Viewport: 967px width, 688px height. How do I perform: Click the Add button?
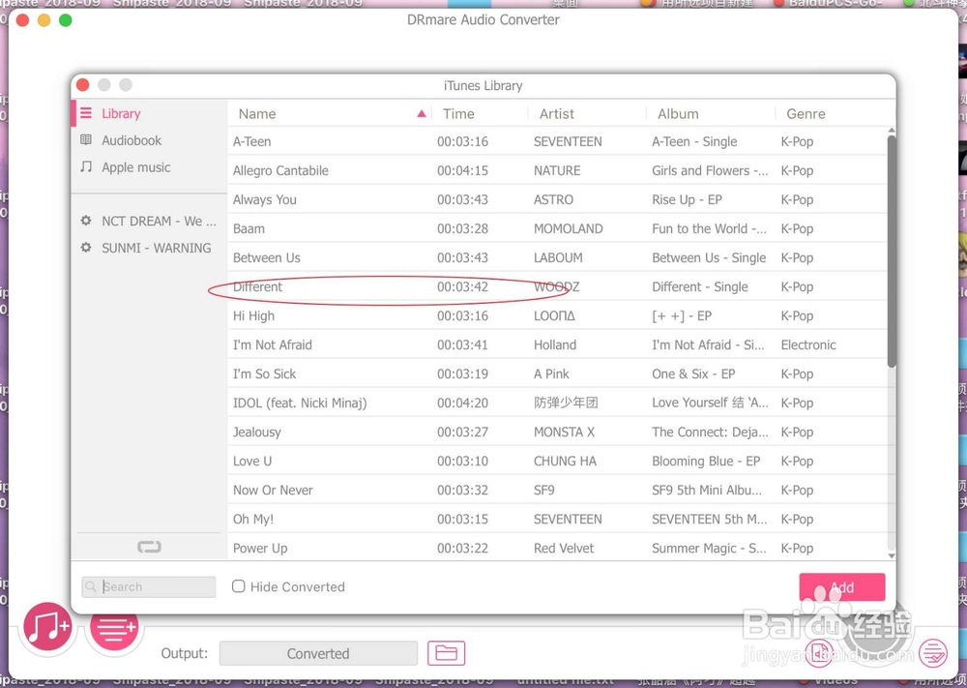pyautogui.click(x=842, y=586)
